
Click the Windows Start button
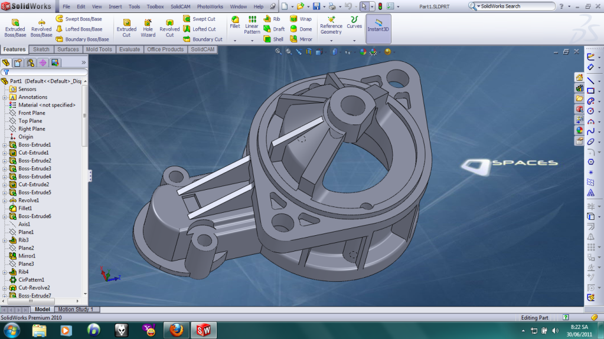pos(12,330)
